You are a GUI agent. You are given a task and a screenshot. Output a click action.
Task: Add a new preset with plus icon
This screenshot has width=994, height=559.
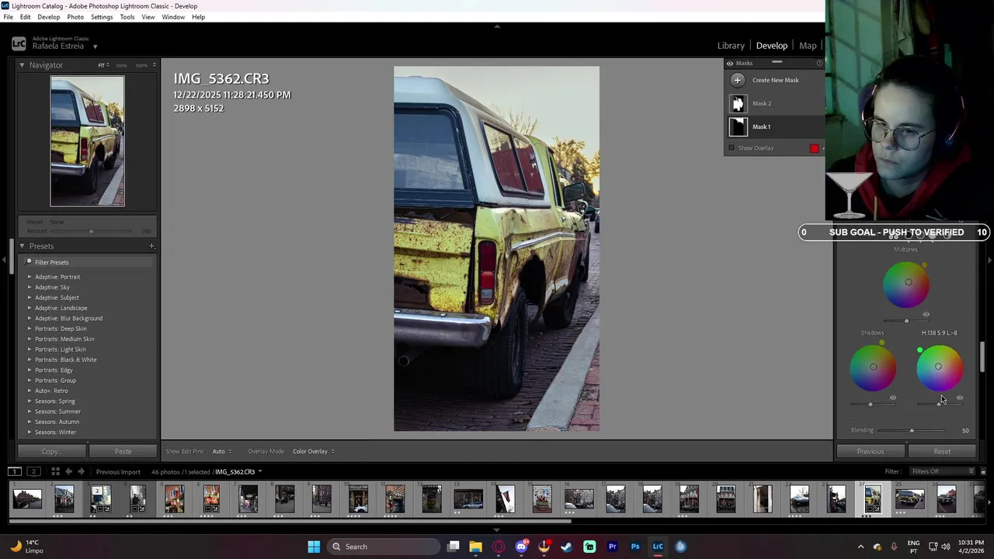tap(151, 246)
